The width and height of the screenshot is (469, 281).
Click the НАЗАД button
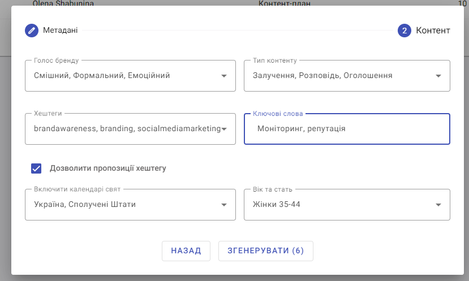[x=186, y=251]
